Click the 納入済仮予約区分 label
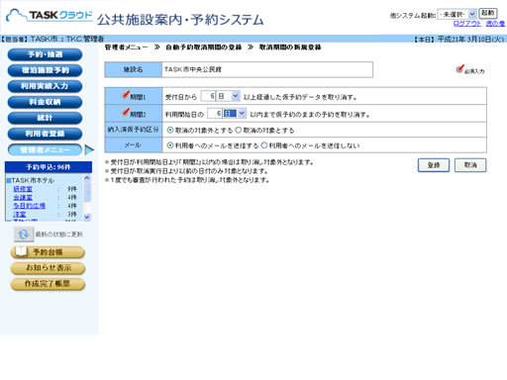This screenshot has height=380, width=507. pos(134,130)
